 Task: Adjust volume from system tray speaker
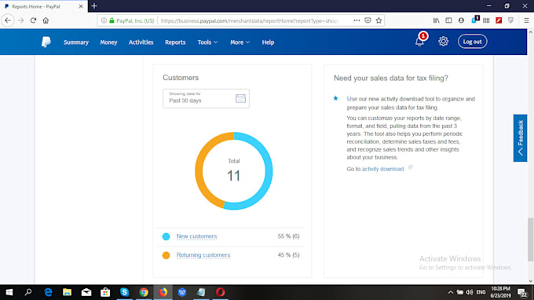coord(470,292)
